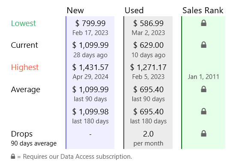The image size is (233, 166).
Task: Click the used drops value 2.0 per month
Action: (148, 138)
